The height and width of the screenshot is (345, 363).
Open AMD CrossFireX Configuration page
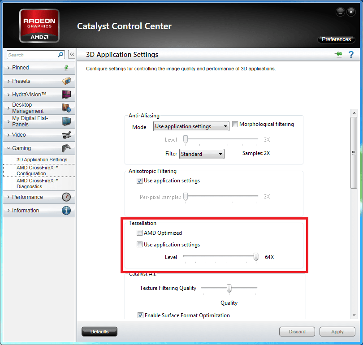pos(39,171)
